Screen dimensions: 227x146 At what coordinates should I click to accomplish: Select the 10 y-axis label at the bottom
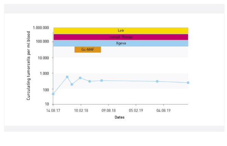click(x=46, y=104)
